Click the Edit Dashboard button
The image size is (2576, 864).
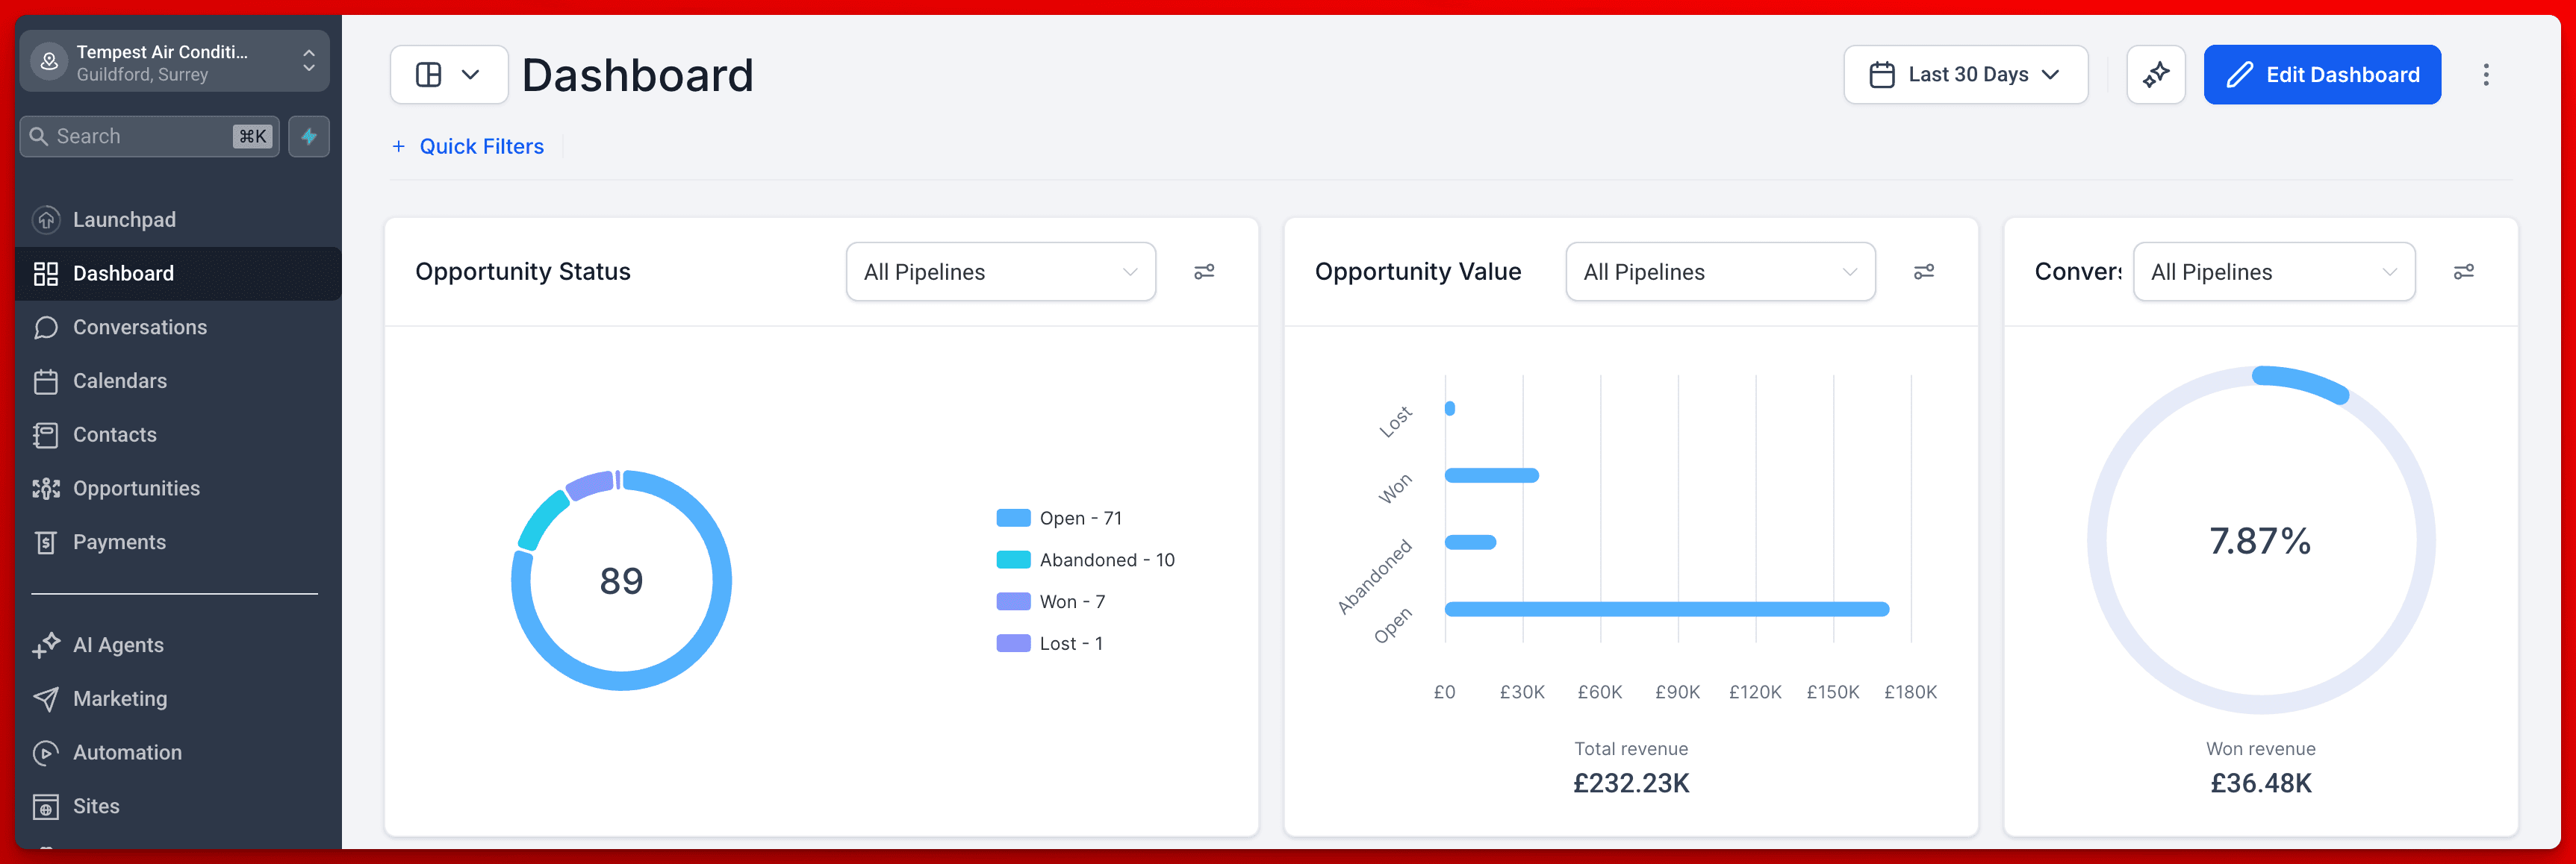point(2322,75)
